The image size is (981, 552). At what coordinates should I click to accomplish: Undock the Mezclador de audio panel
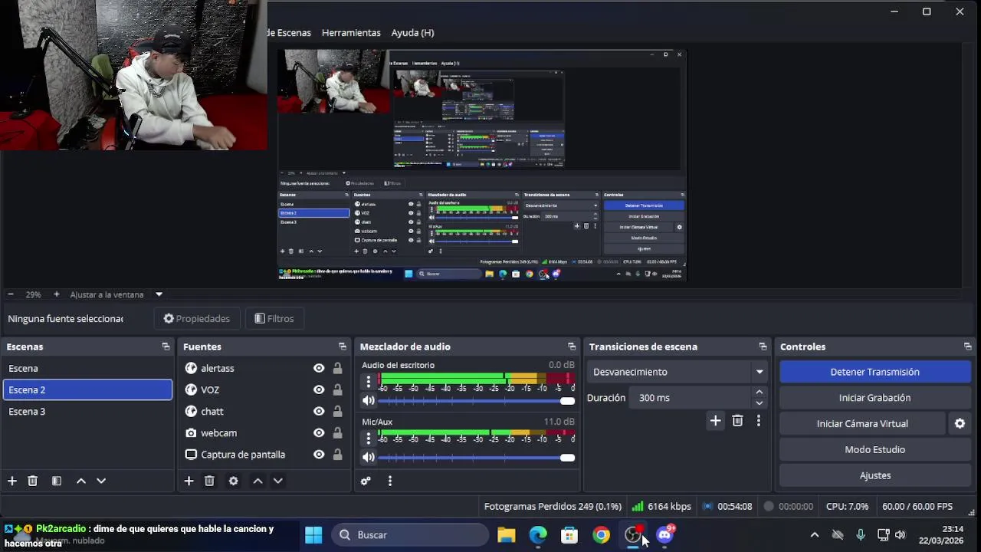pos(572,347)
